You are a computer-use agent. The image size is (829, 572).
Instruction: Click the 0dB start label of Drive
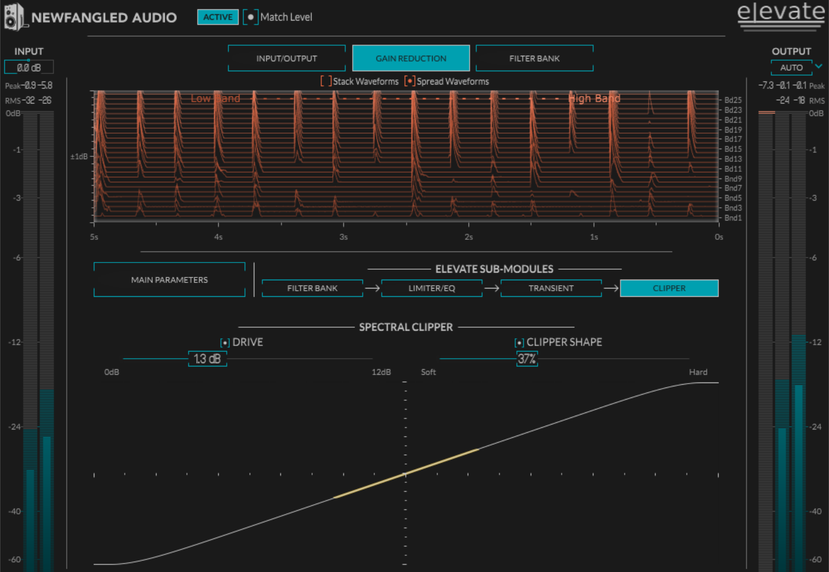coord(112,372)
